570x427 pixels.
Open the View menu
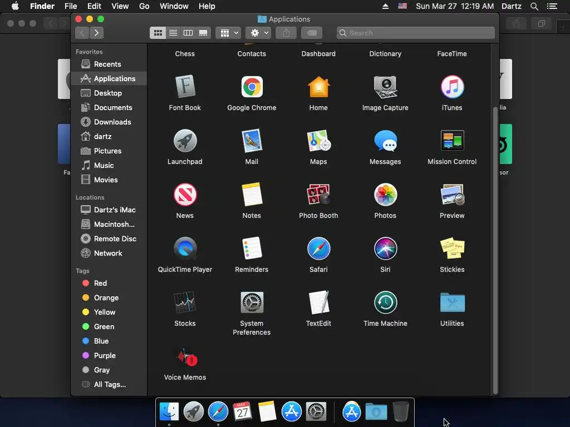[x=120, y=6]
